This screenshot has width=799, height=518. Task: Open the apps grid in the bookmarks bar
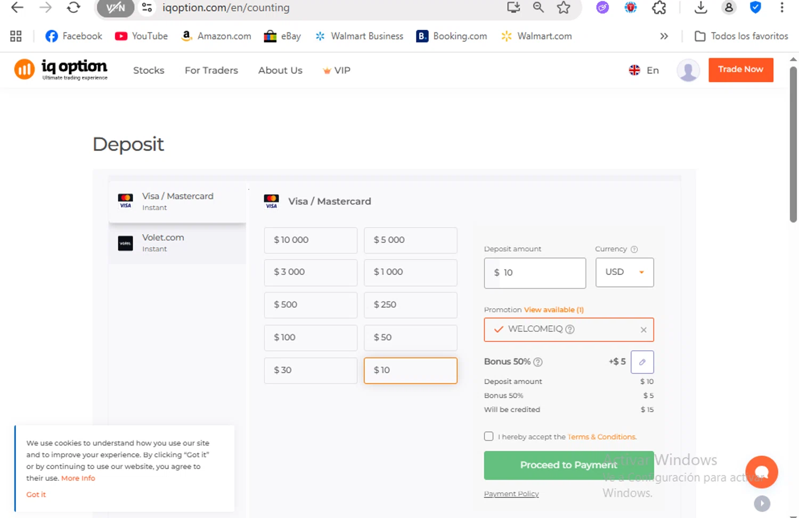[16, 36]
